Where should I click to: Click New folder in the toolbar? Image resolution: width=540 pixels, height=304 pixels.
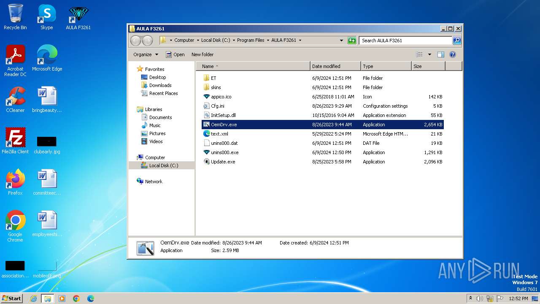click(x=202, y=54)
